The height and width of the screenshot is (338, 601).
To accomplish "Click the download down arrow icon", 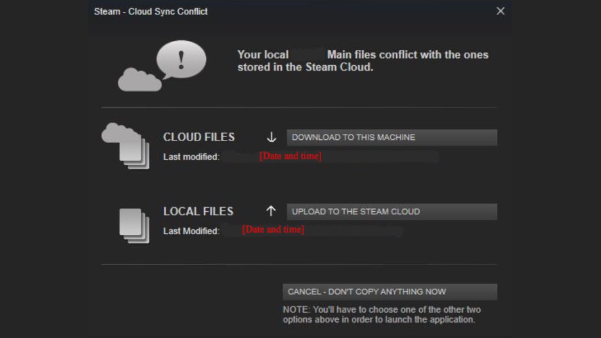I will 271,137.
